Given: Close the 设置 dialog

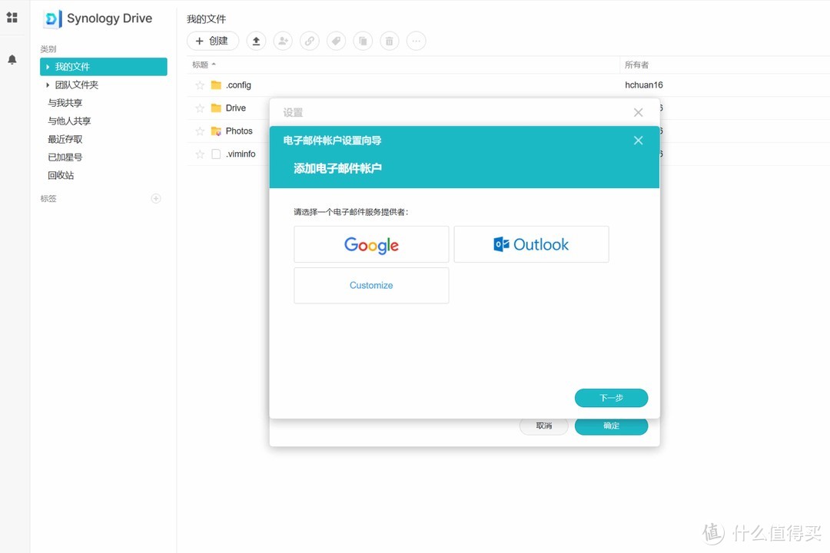Looking at the screenshot, I should [639, 112].
